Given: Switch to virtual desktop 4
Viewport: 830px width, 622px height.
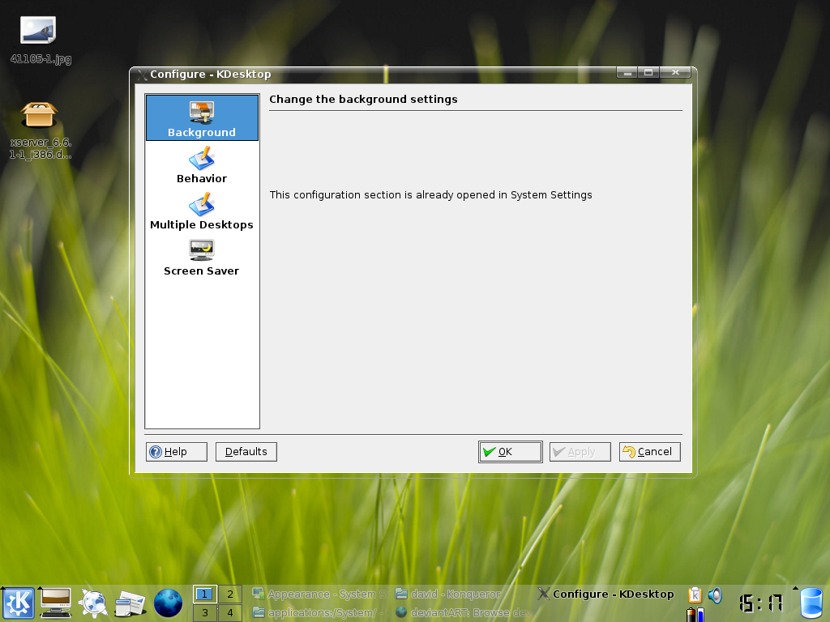Looking at the screenshot, I should tap(229, 612).
